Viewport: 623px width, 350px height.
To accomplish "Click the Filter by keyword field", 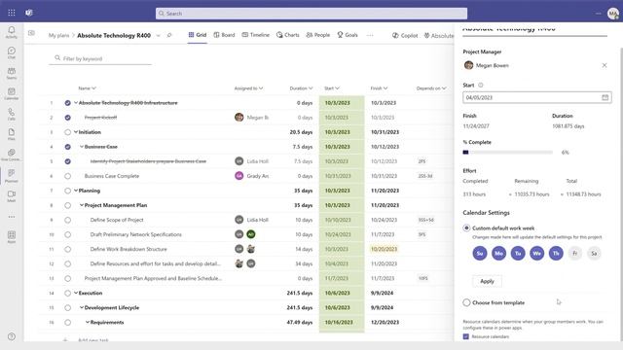I will [x=100, y=58].
